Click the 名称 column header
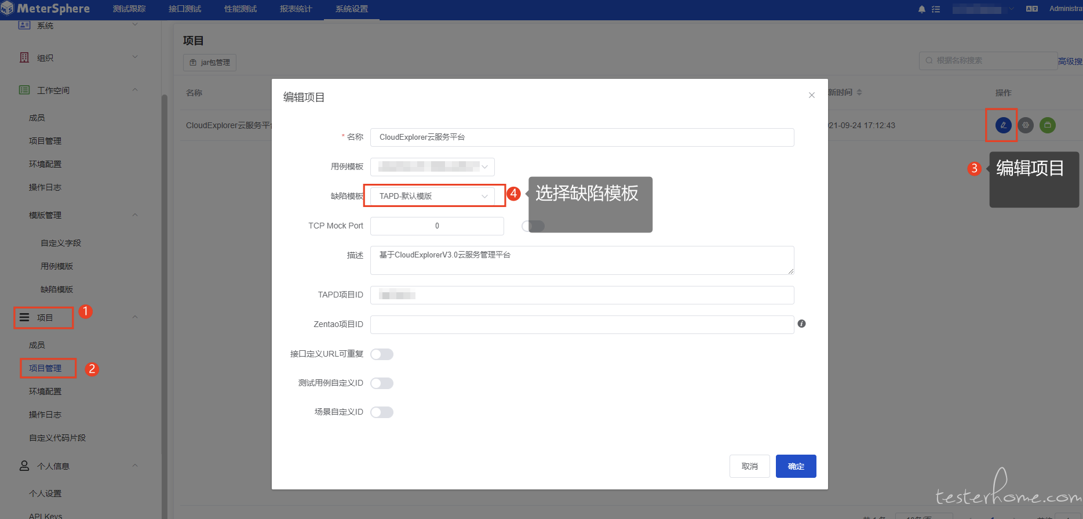The height and width of the screenshot is (519, 1083). (194, 93)
